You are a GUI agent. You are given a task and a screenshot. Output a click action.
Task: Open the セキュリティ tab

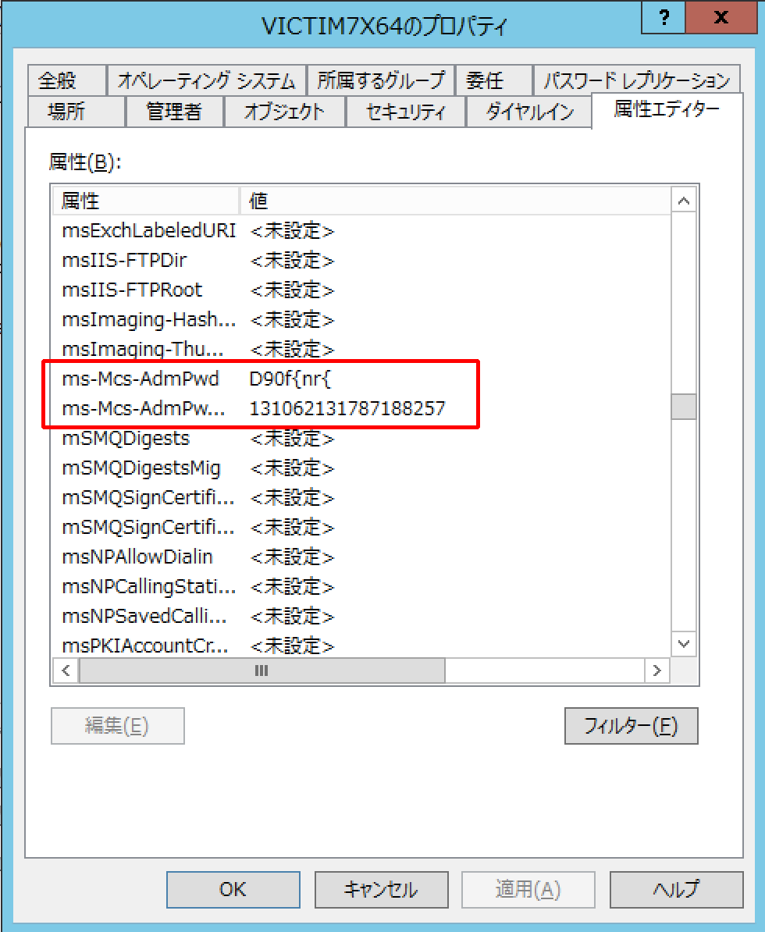(405, 112)
